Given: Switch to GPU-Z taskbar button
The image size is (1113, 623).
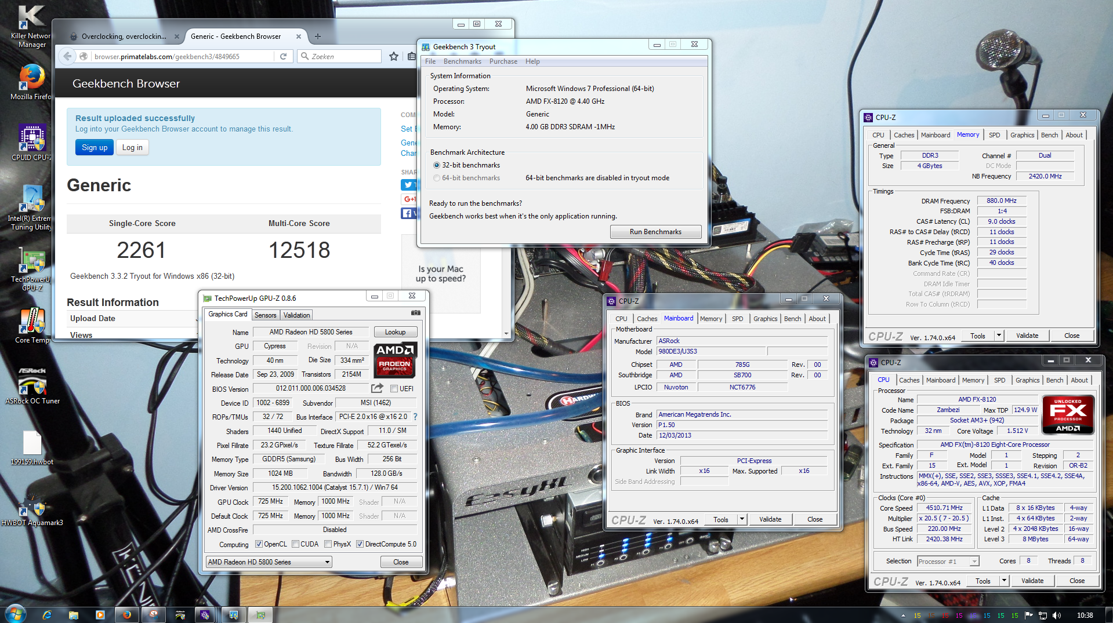Looking at the screenshot, I should (260, 615).
